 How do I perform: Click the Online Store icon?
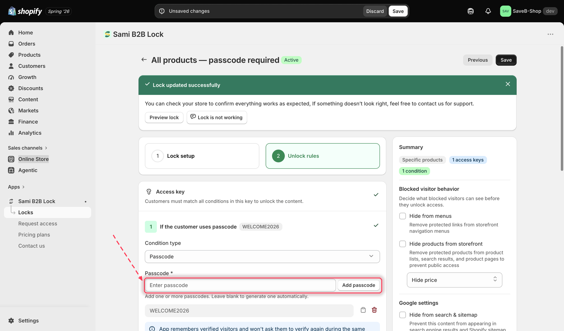coord(11,159)
